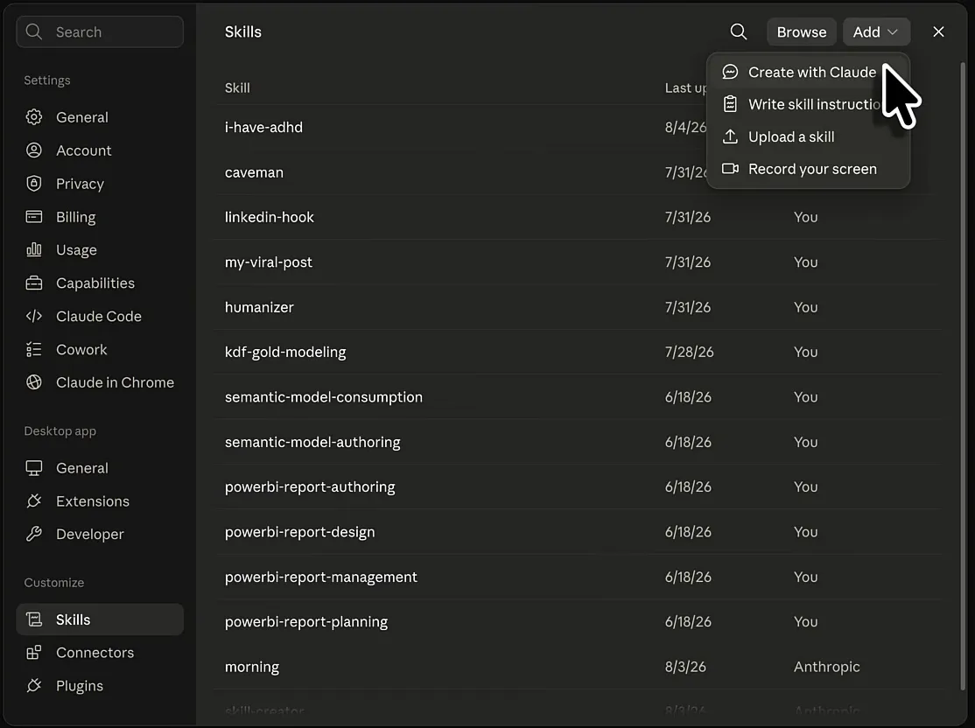Open the Plugins page
The height and width of the screenshot is (728, 975).
[x=100, y=686]
